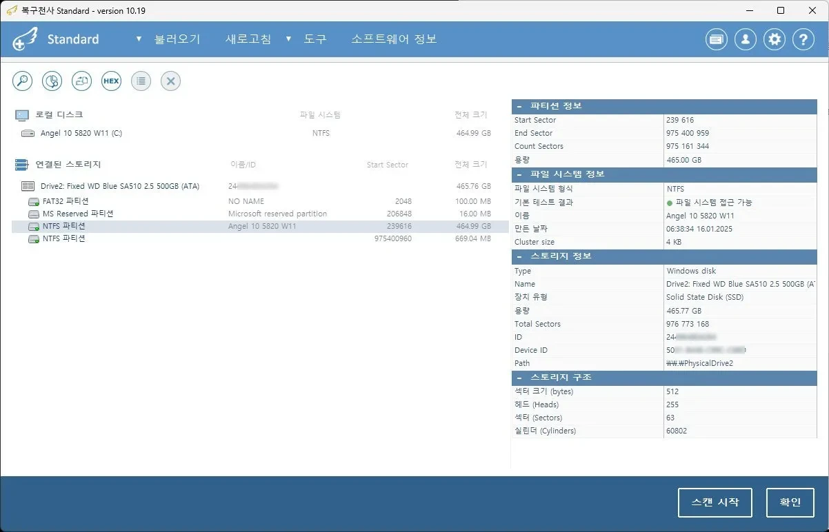Click the 100.00 MB size cell
This screenshot has height=532, width=829.
(x=473, y=202)
